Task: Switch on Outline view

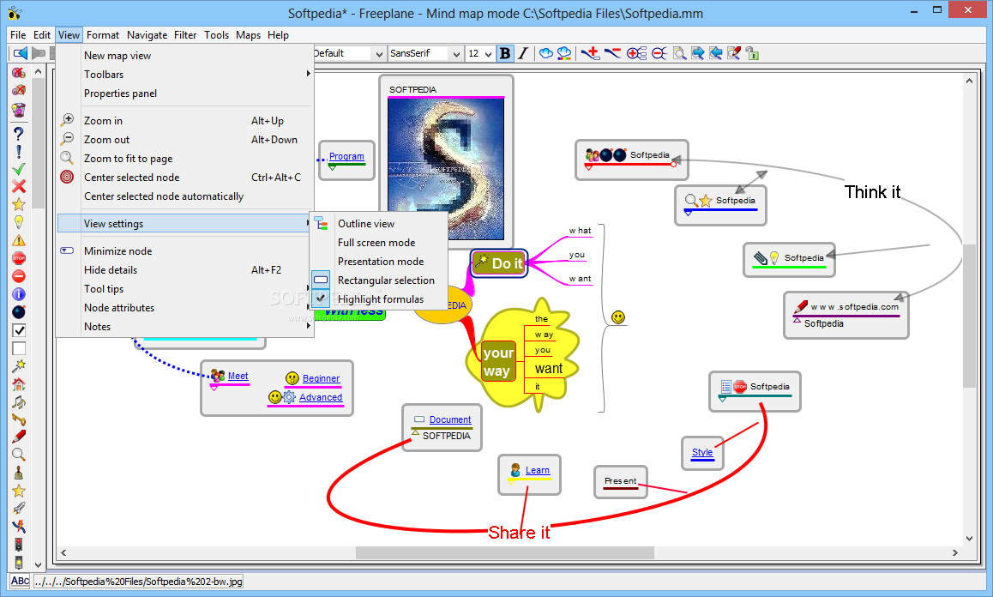Action: click(379, 224)
